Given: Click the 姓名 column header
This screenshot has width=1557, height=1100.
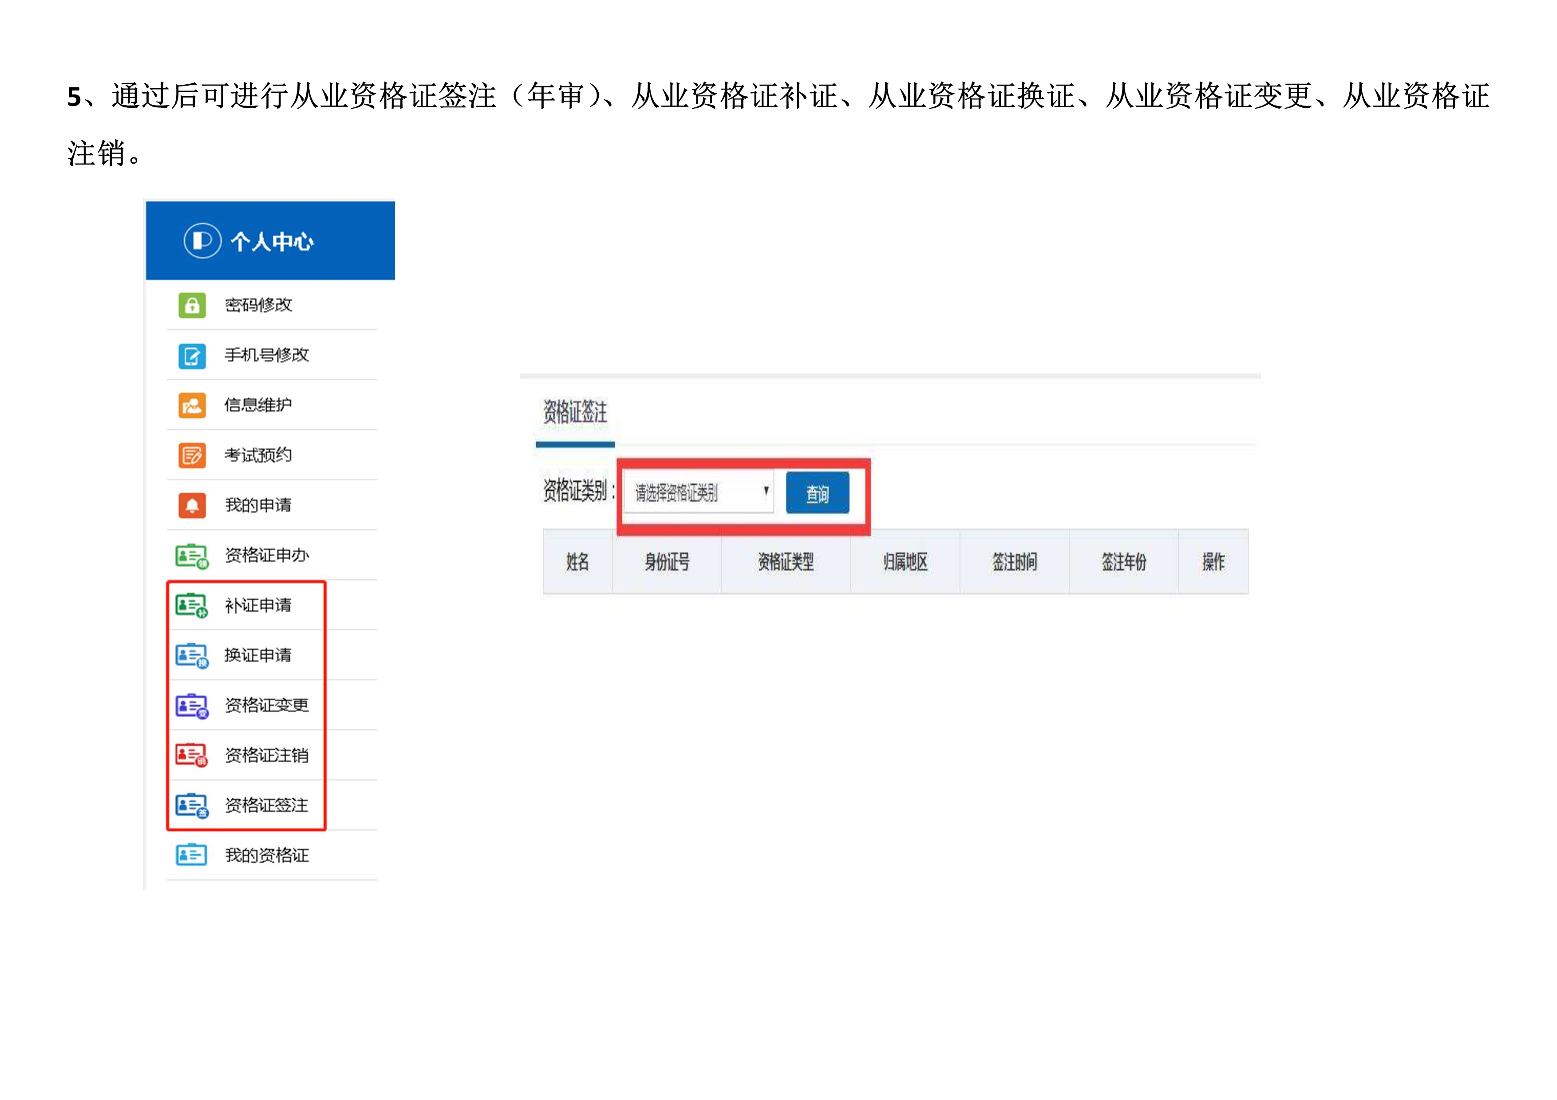Looking at the screenshot, I should click(x=577, y=562).
